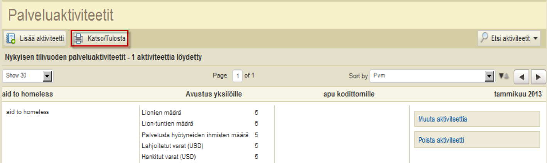This screenshot has width=547, height=163.
Task: Click the Lisää aktiviteetti notebook icon
Action: pos(11,39)
